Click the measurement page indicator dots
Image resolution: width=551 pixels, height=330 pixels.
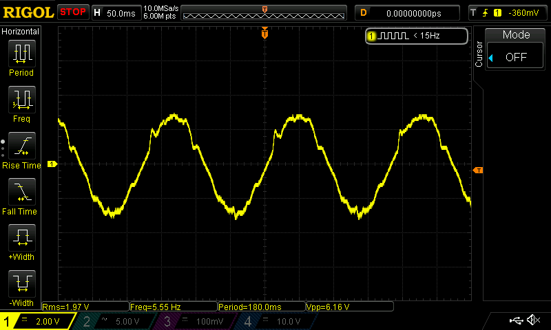[x=3, y=148]
